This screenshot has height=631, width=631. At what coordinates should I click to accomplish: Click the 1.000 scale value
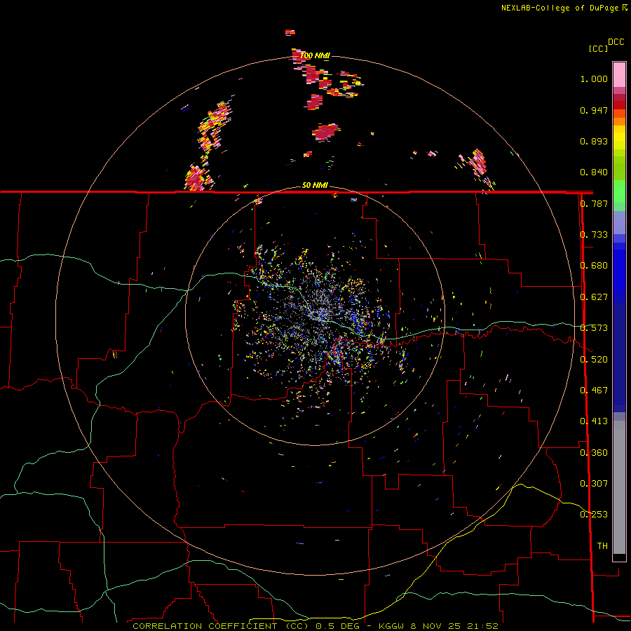(x=594, y=79)
